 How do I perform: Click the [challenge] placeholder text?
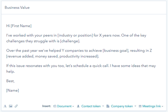pyautogui.click(x=70, y=41)
